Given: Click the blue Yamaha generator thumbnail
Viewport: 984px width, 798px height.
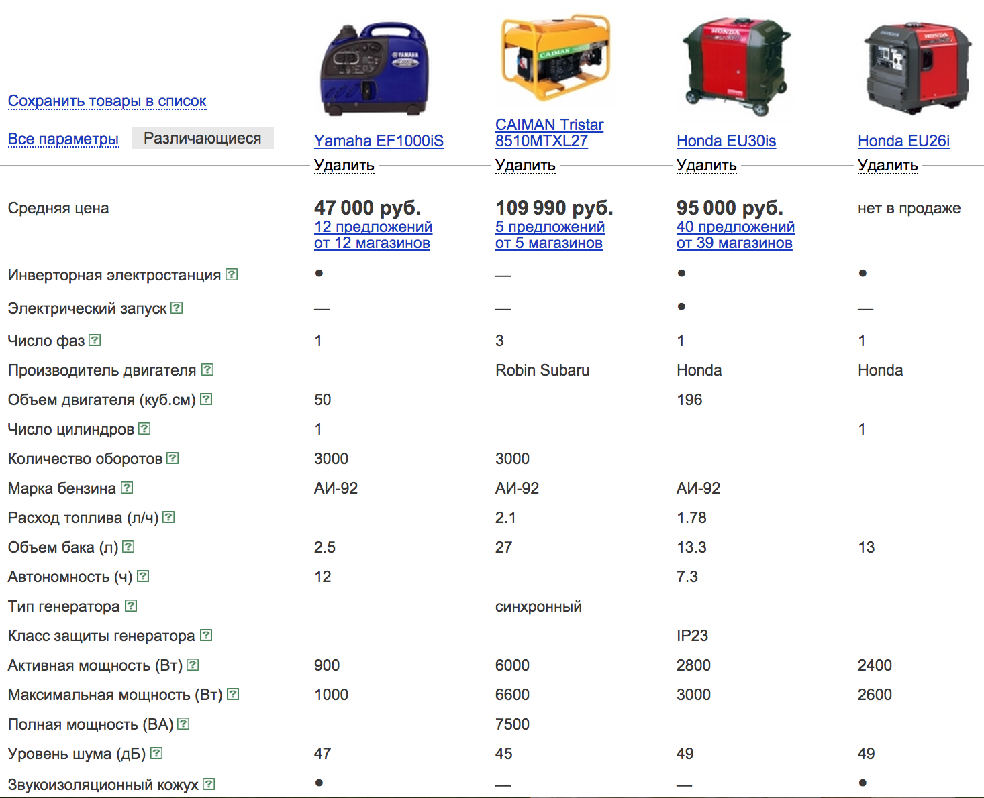Looking at the screenshot, I should coord(374,69).
